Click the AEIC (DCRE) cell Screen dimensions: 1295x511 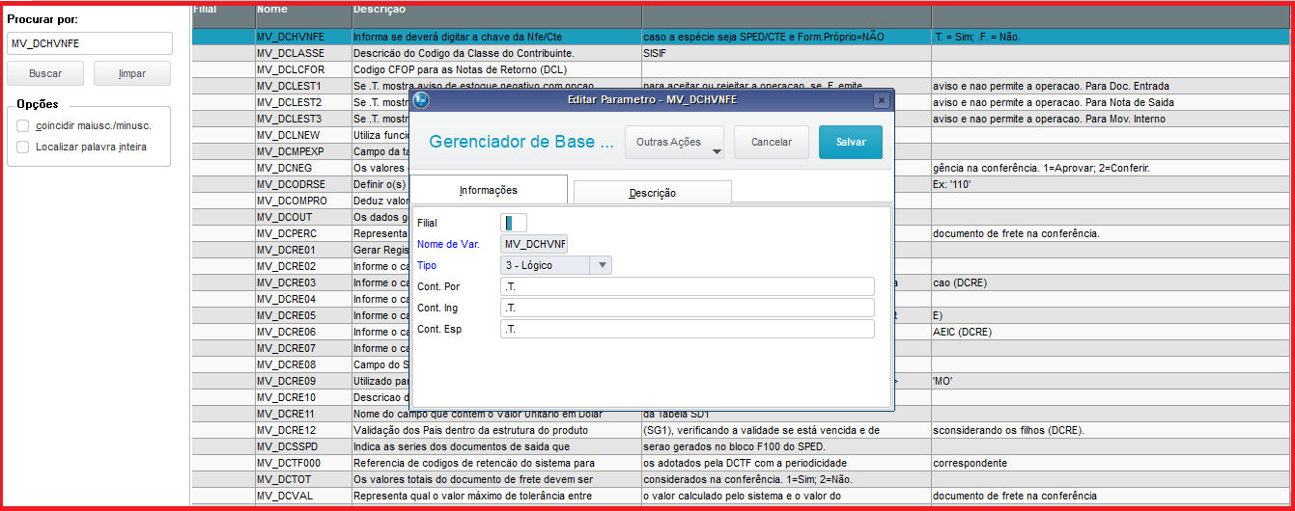pyautogui.click(x=1111, y=332)
